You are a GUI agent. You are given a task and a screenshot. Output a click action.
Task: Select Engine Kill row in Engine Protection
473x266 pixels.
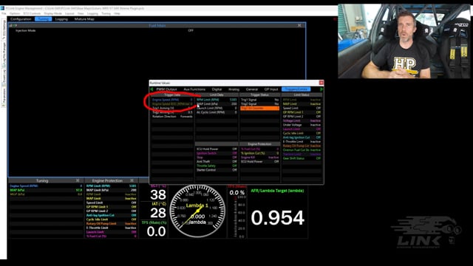(x=259, y=157)
